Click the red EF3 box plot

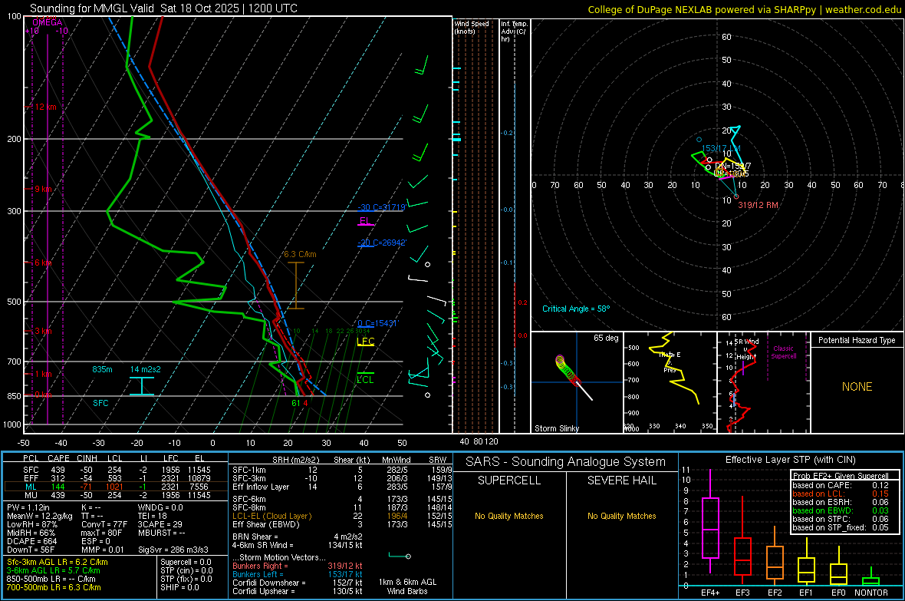[742, 556]
